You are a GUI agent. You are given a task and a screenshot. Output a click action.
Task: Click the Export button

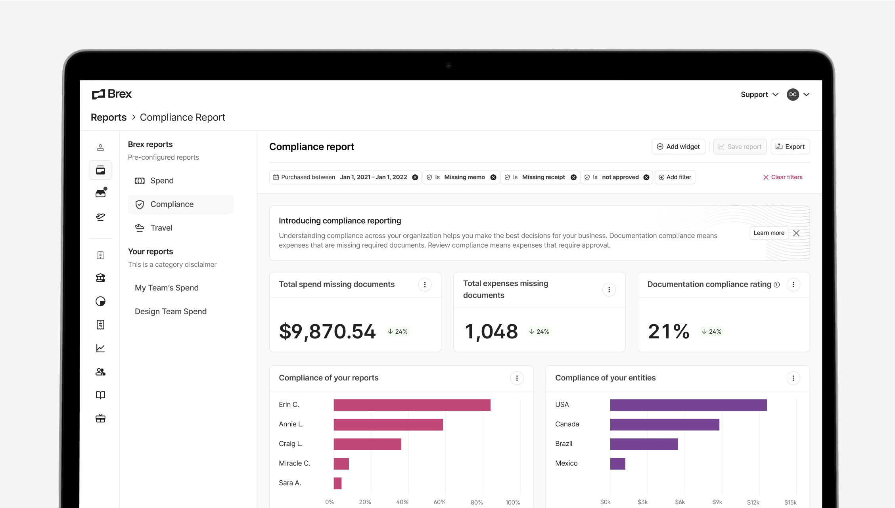click(x=790, y=147)
